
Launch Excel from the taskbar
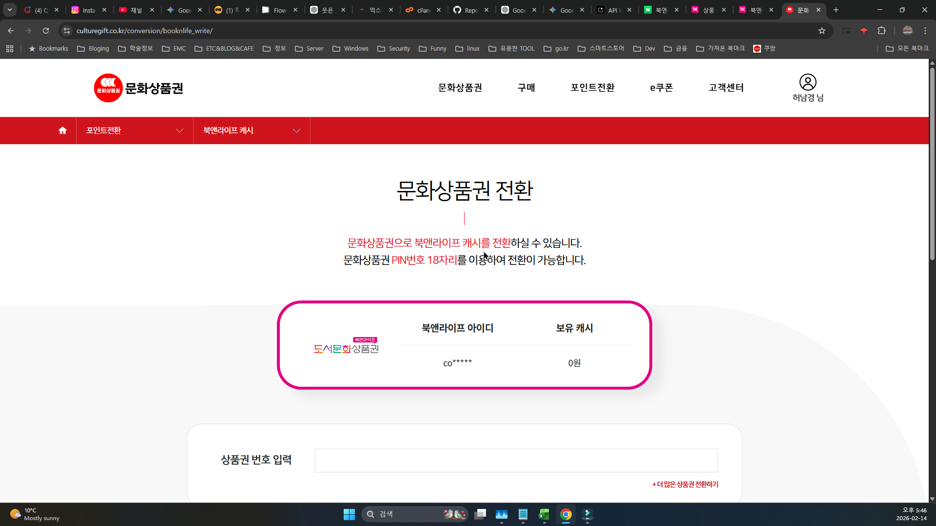click(545, 515)
